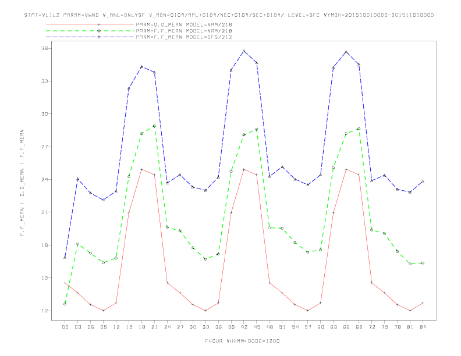
Task: Click x-axis forecast hour 57
Action: (308, 327)
